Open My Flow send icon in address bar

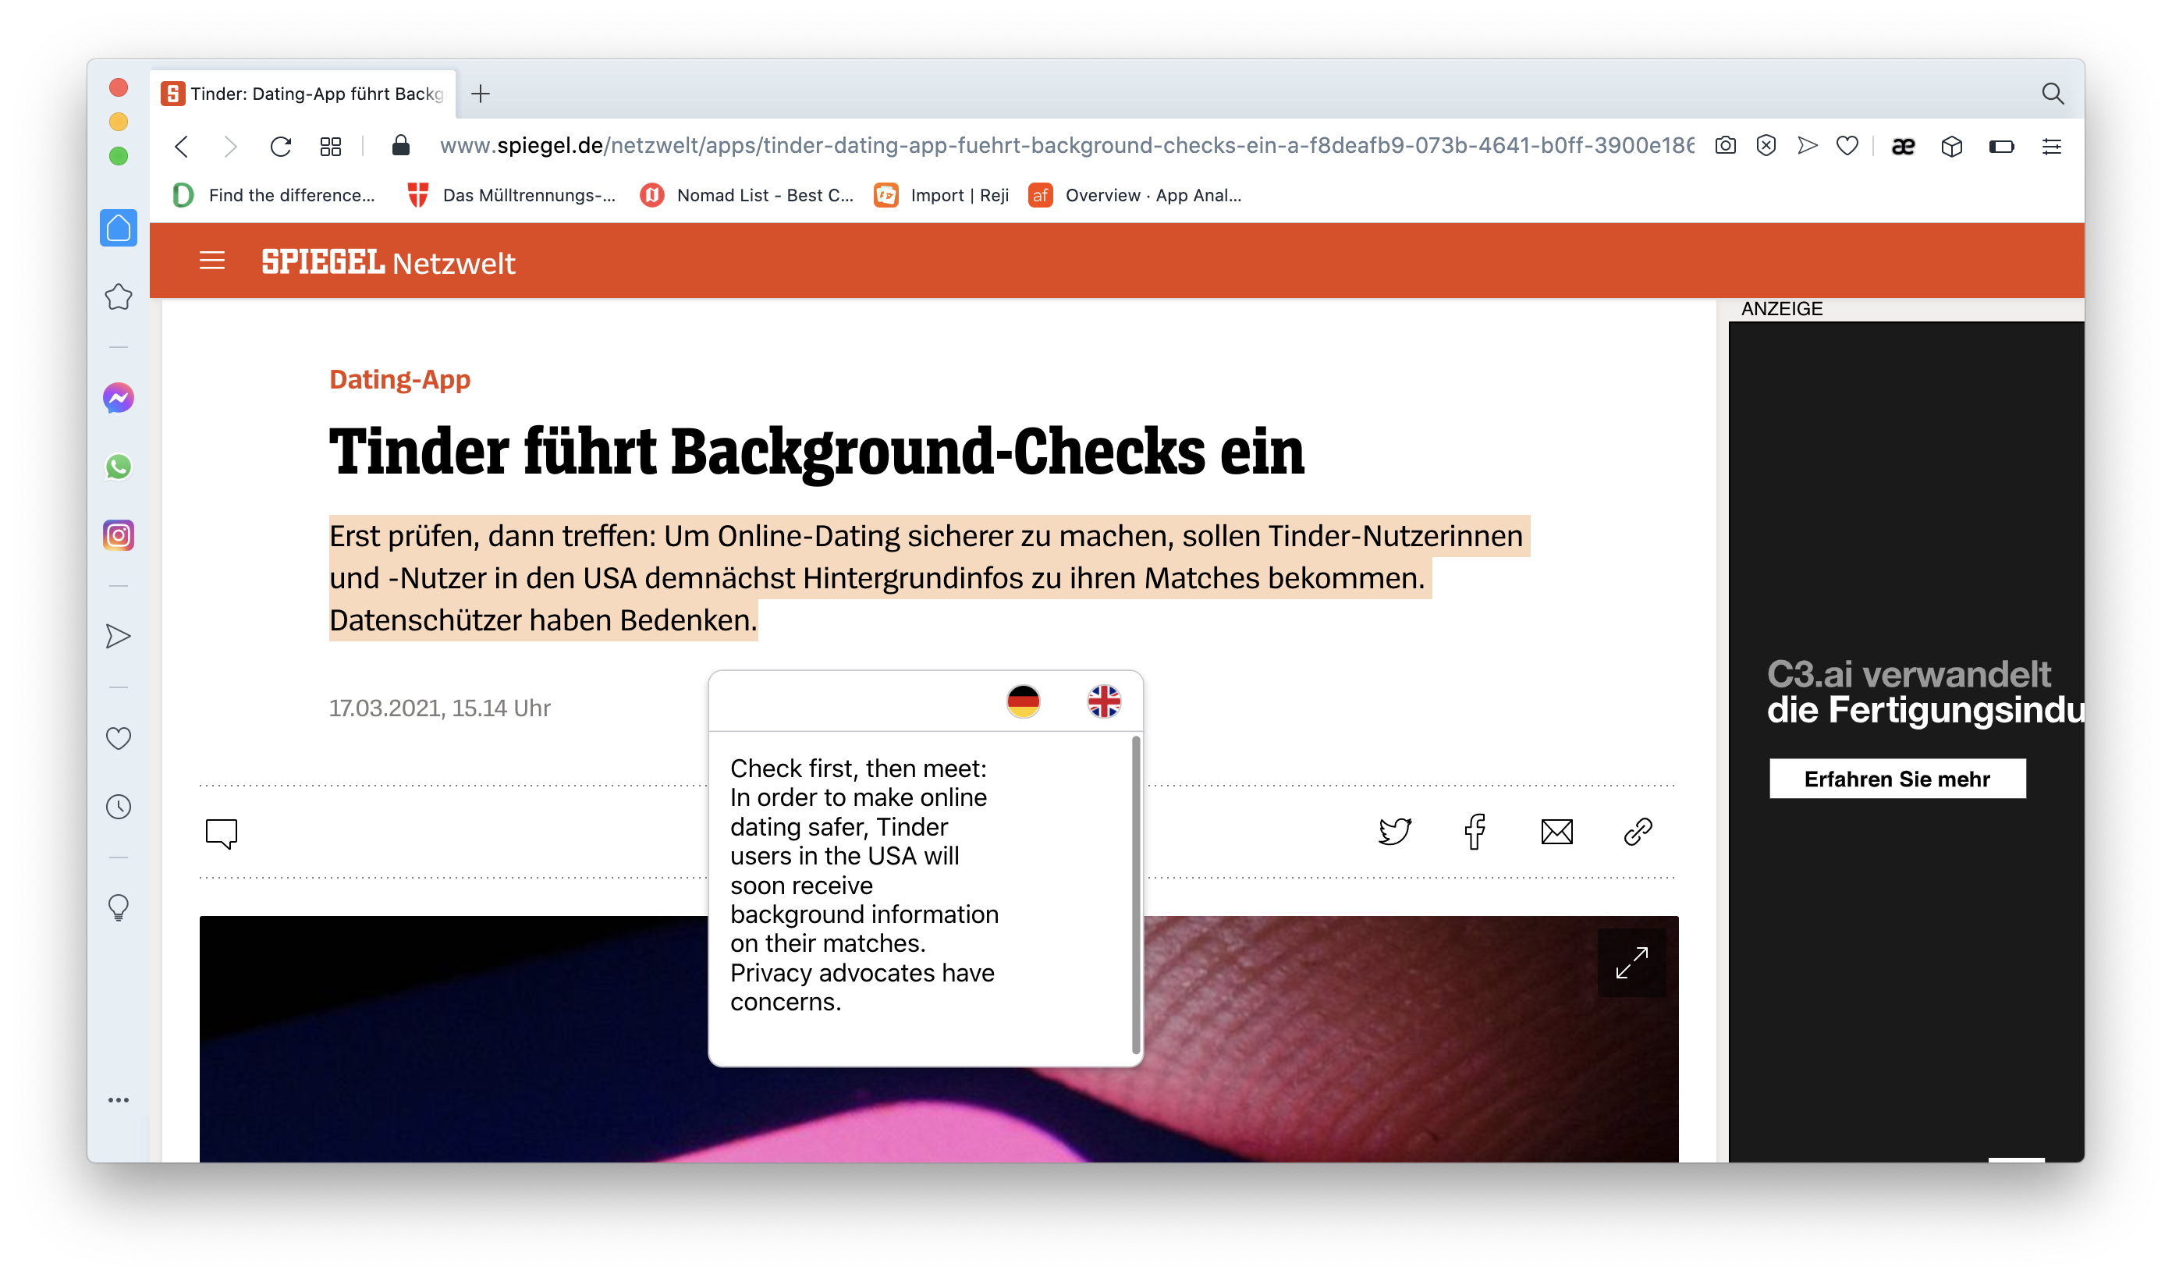(1807, 146)
